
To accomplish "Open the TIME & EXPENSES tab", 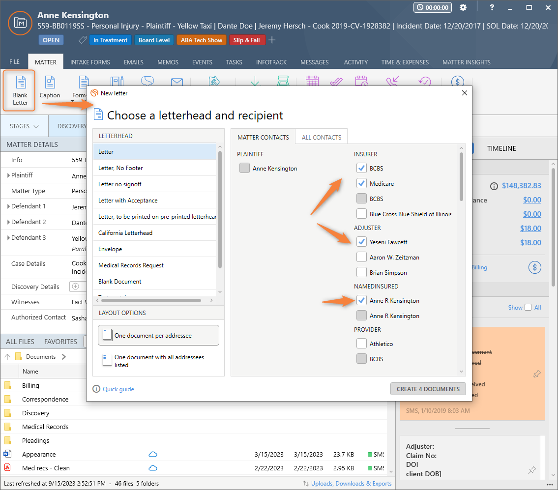I will click(405, 62).
